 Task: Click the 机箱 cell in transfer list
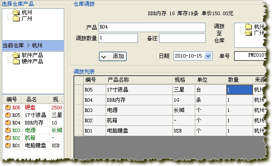(x=139, y=120)
